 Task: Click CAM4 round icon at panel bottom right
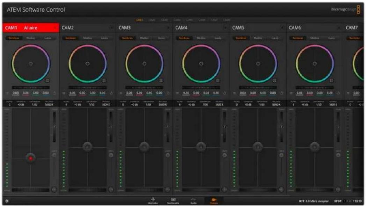(225, 190)
